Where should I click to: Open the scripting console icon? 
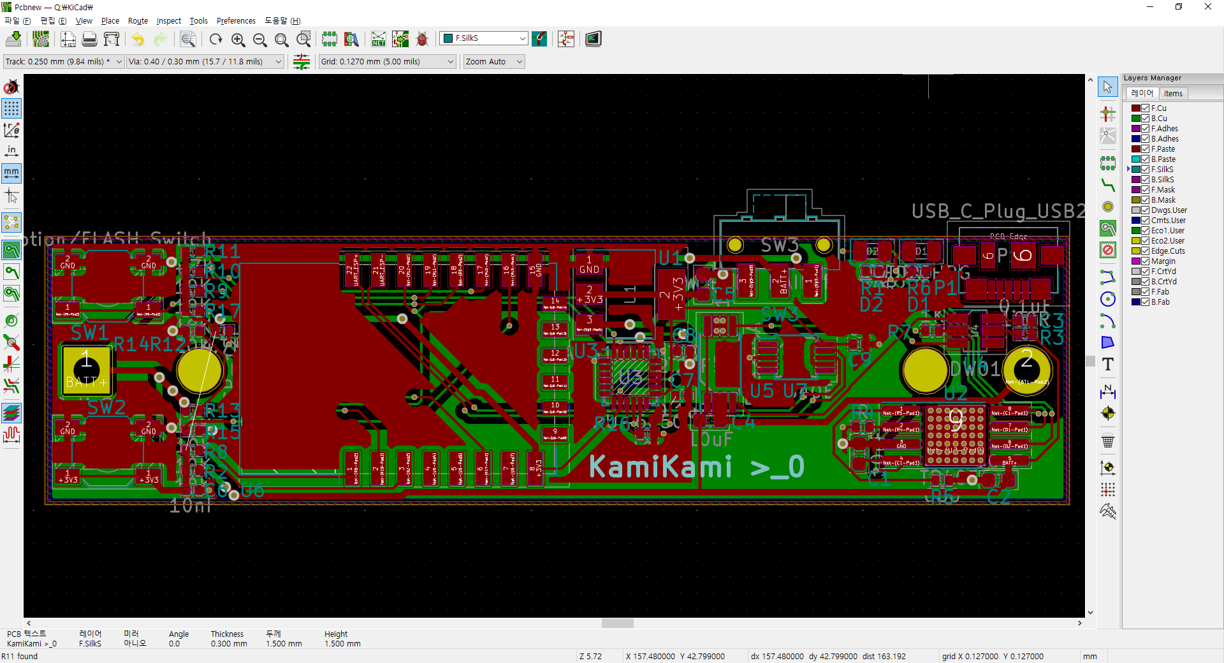pos(594,39)
